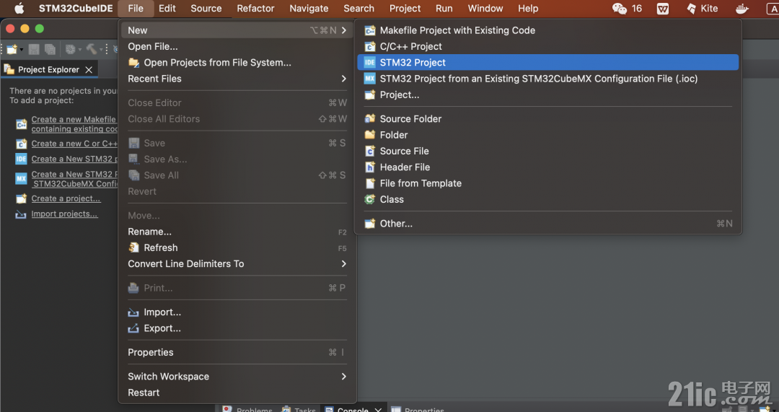Open the Search menu
Image resolution: width=779 pixels, height=412 pixels.
358,9
